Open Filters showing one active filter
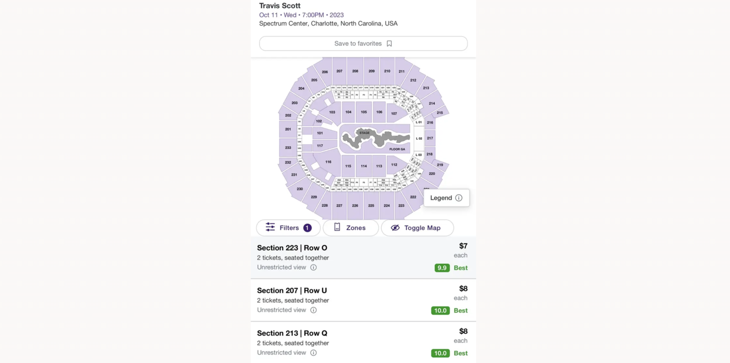The height and width of the screenshot is (363, 730). coord(288,227)
